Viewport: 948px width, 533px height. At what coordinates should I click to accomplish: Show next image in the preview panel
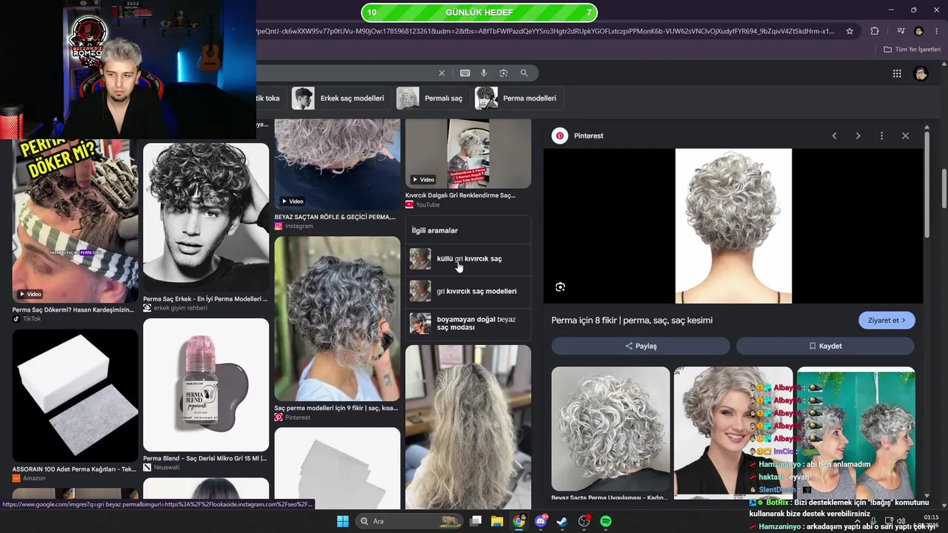(858, 136)
